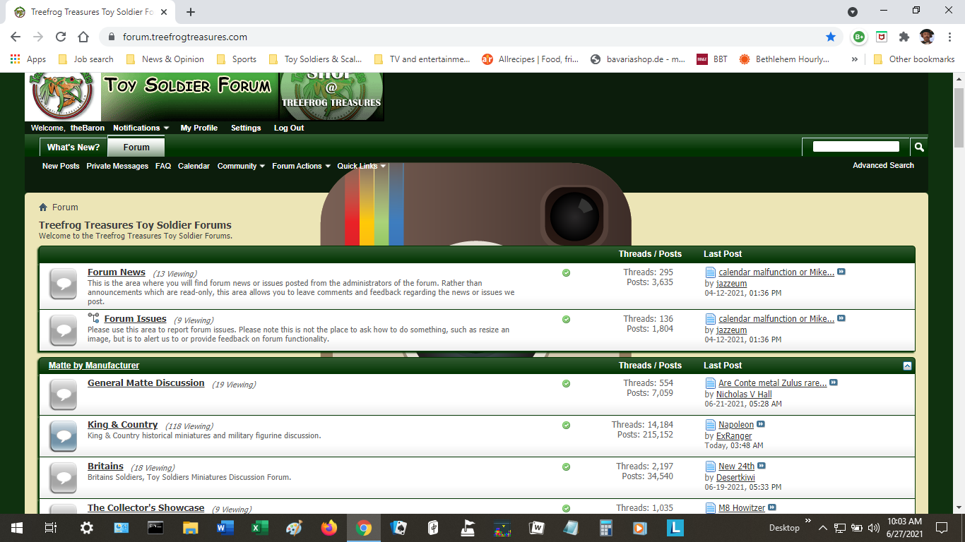Click the green feed icon in Britains row

point(566,467)
